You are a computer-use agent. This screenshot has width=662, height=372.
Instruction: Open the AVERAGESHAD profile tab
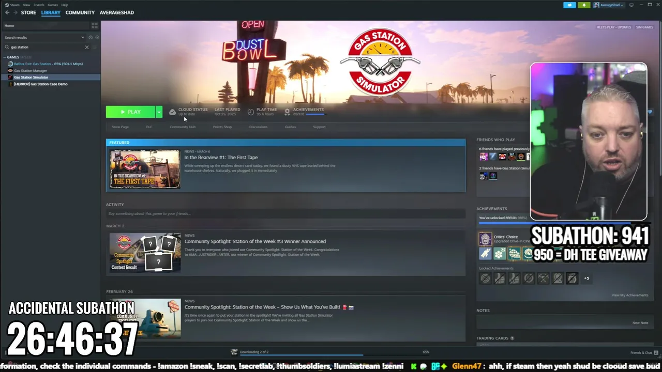(x=117, y=12)
